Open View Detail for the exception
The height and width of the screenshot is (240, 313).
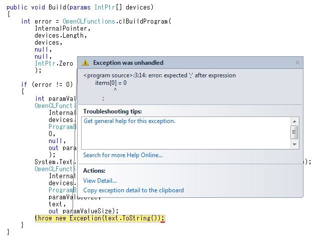click(x=100, y=181)
